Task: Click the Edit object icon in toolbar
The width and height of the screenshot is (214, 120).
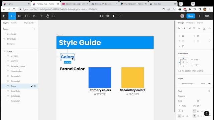Action: pyautogui.click(x=101, y=16)
